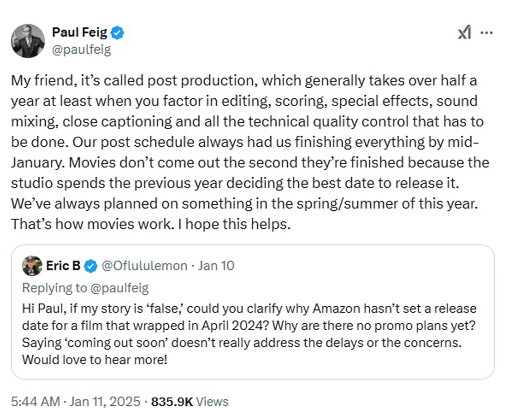
Task: Open Paul Feig's profile picture
Action: pyautogui.click(x=28, y=41)
